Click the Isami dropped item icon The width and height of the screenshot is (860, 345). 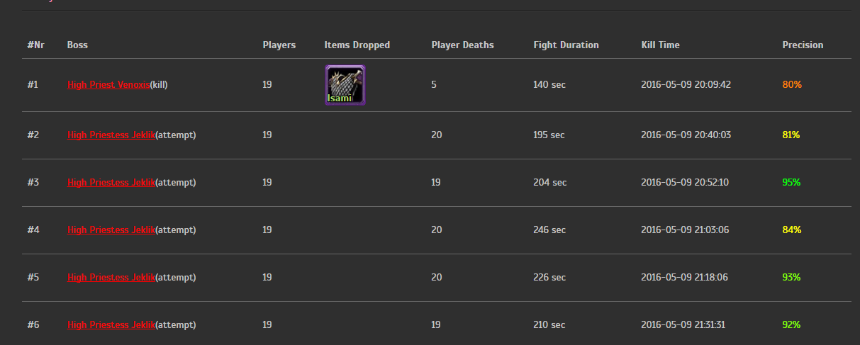click(x=345, y=85)
